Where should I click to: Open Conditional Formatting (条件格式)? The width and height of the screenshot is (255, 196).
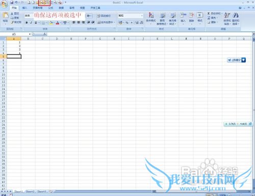tap(151, 18)
